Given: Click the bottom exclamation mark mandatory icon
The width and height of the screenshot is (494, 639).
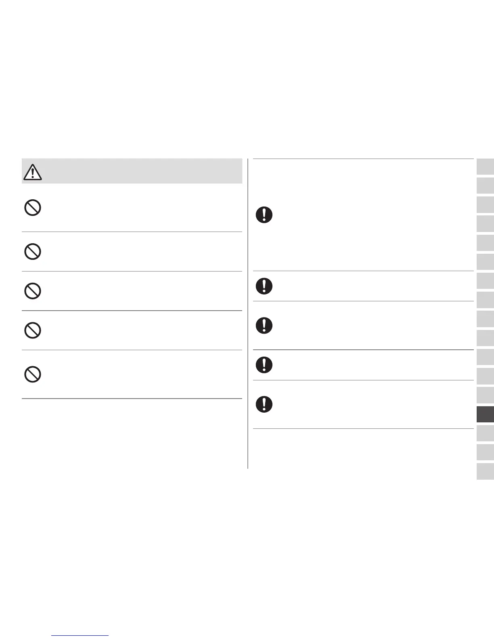Looking at the screenshot, I should pos(264,404).
